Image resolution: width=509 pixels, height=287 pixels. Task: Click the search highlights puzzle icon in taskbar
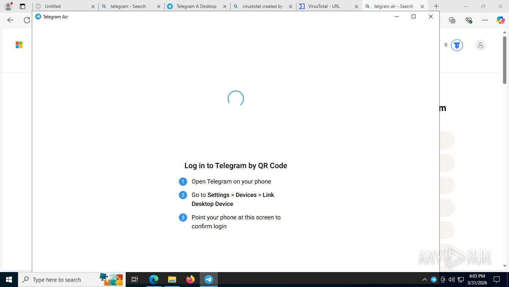coord(111,280)
